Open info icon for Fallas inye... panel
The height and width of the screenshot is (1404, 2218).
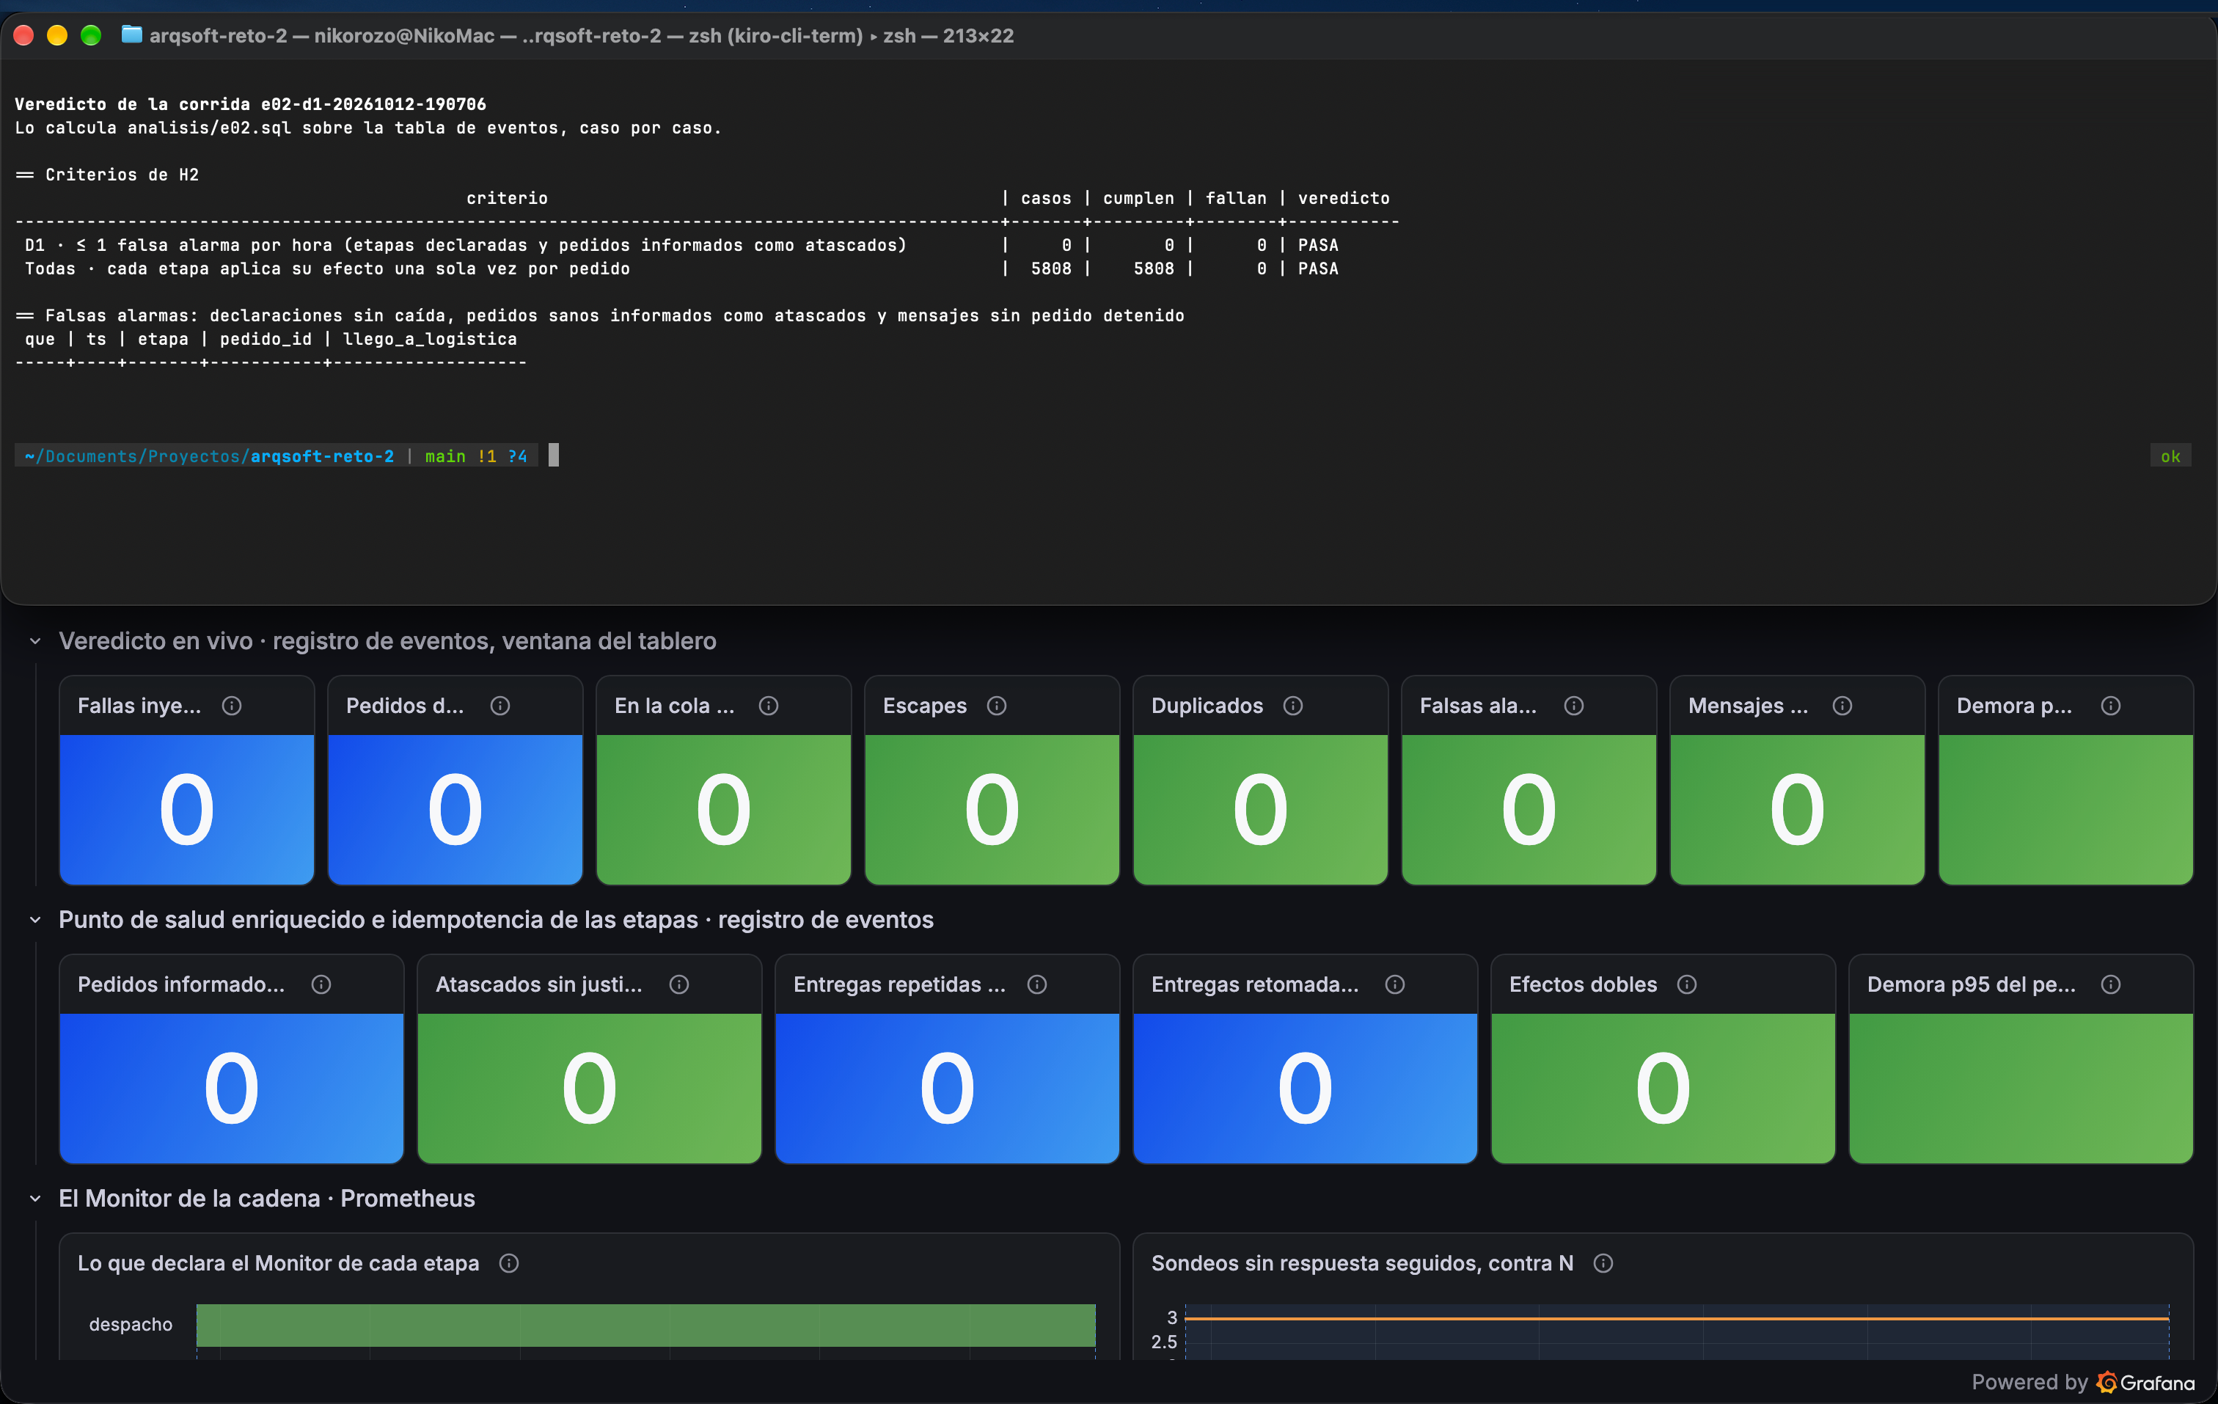point(232,706)
